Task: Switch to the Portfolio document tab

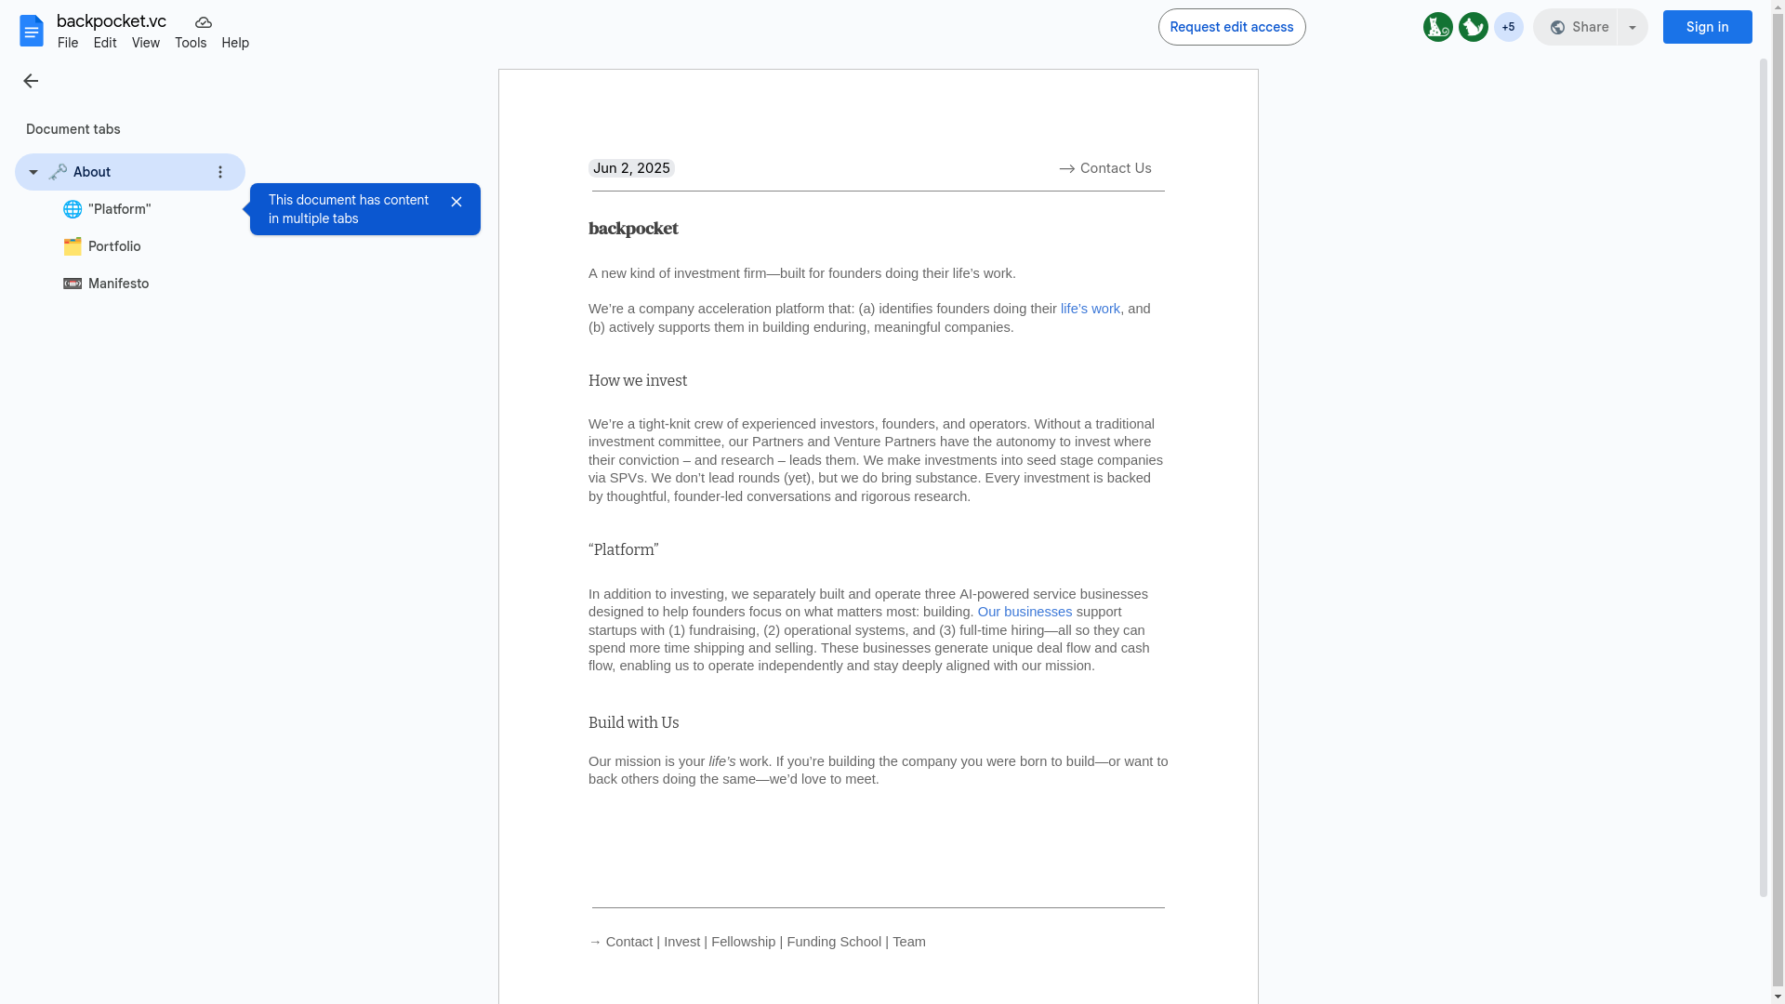Action: coord(114,246)
